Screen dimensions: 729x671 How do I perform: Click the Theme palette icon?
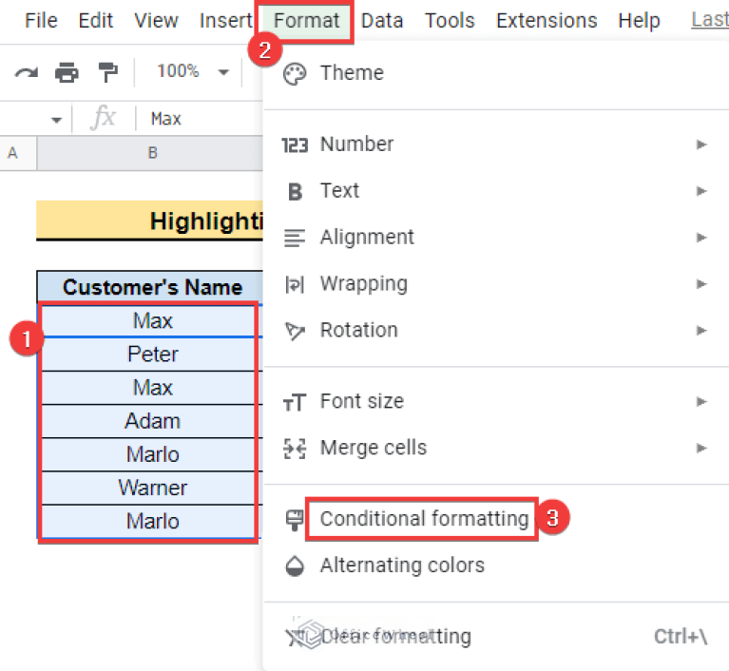coord(296,73)
